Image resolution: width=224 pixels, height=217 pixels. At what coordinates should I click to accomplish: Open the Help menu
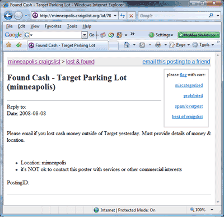click(87, 26)
